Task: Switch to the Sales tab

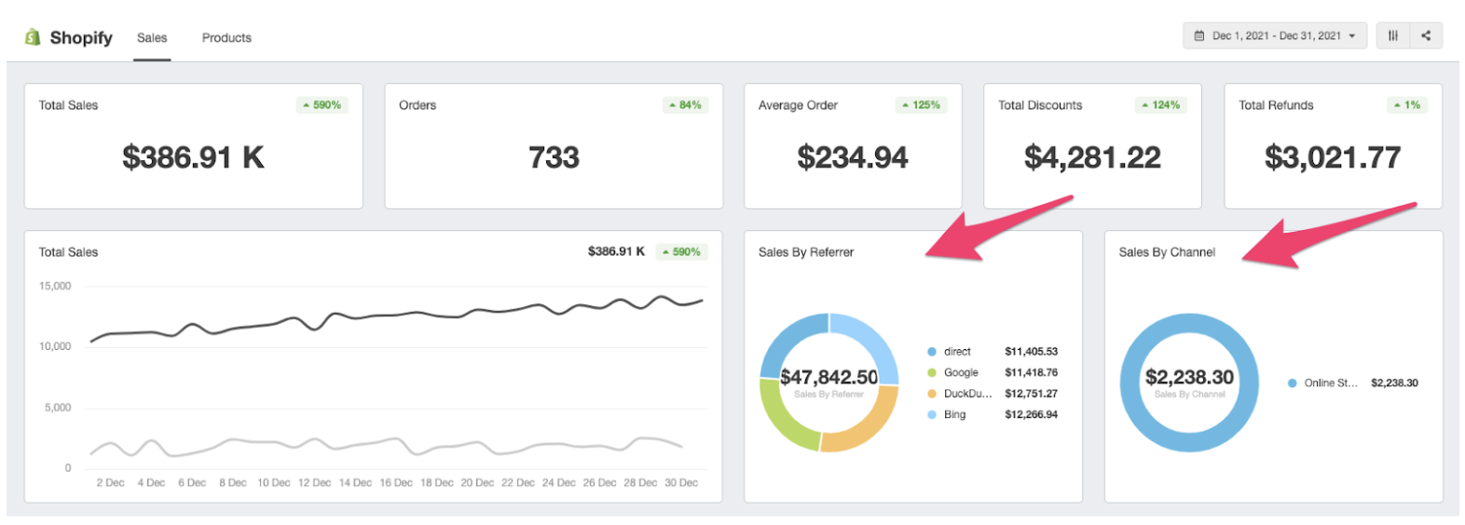Action: 152,38
